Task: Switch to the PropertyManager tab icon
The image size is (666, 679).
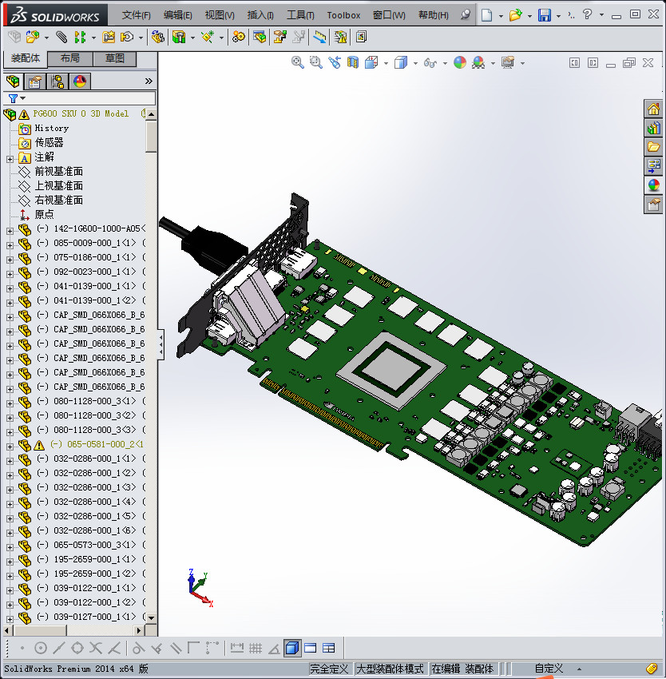Action: click(x=35, y=81)
